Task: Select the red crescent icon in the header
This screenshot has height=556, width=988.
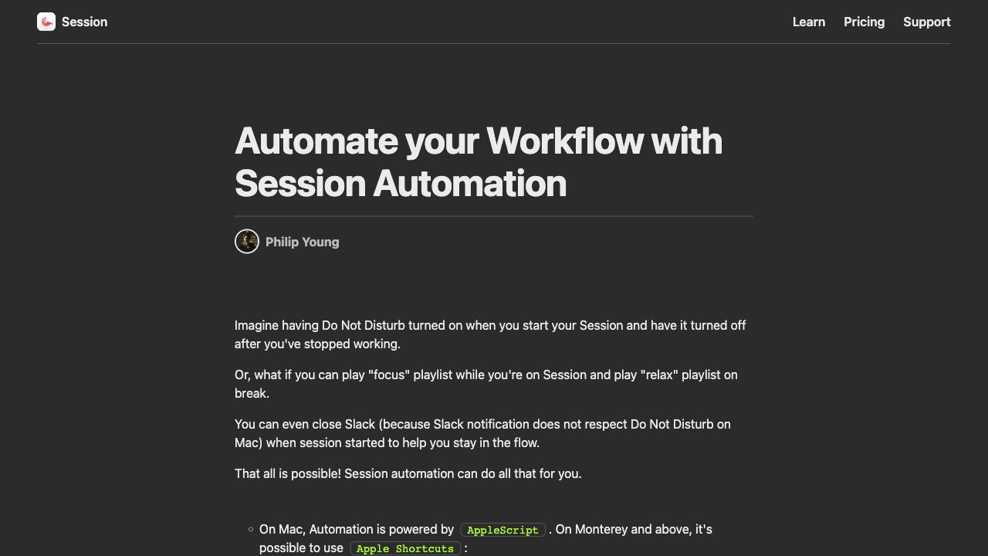Action: (x=46, y=22)
